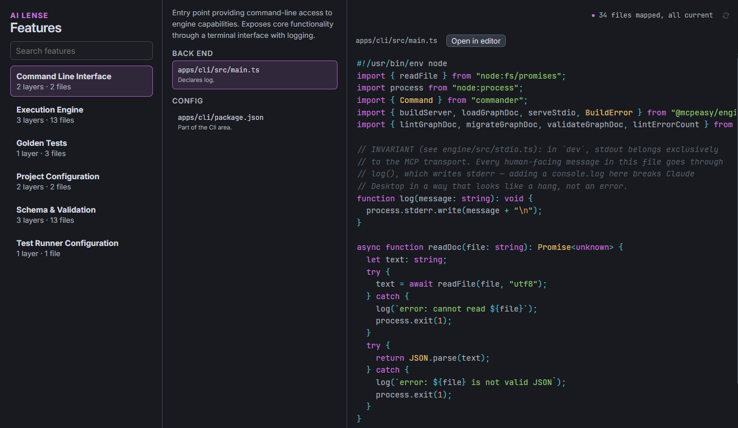
Task: Click the '// INVARIANT' comment line
Action: [x=537, y=149]
